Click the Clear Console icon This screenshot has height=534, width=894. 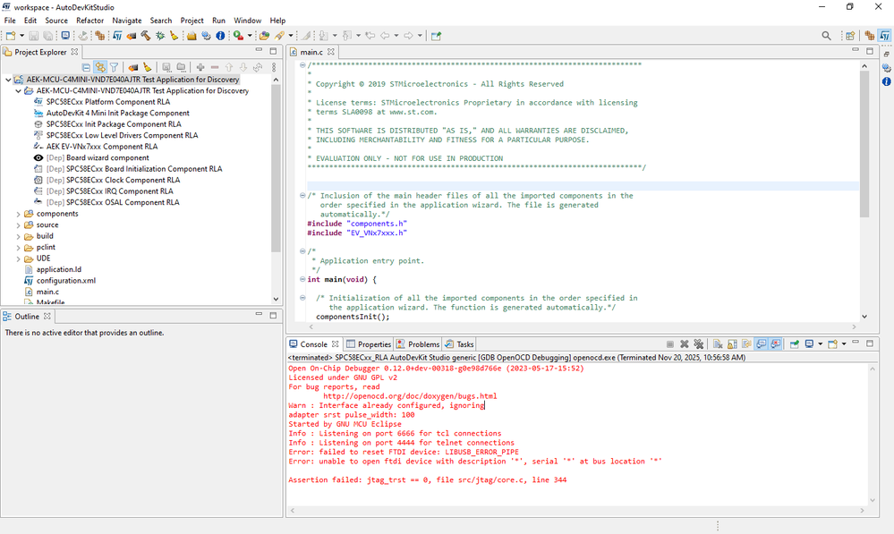point(716,344)
